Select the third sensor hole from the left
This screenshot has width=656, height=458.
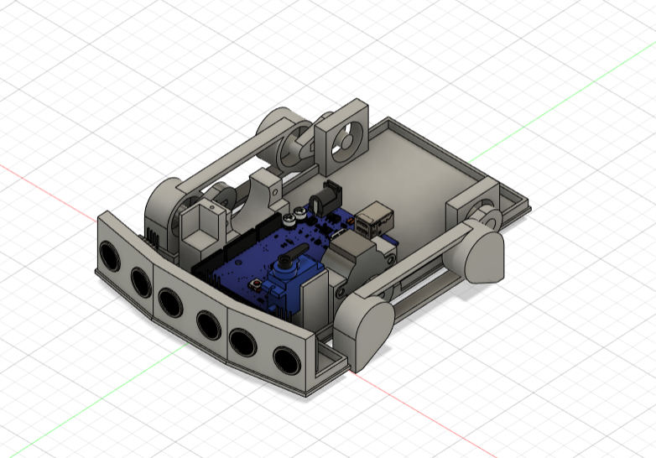(171, 300)
